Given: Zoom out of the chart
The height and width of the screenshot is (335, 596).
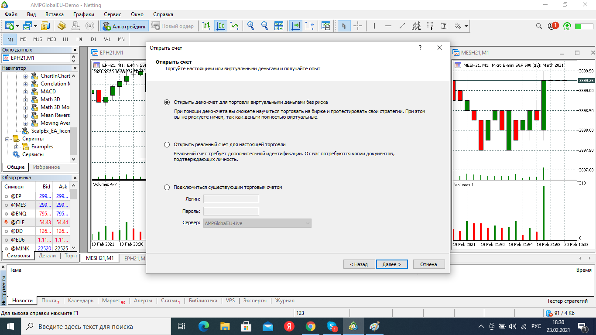Looking at the screenshot, I should 264,26.
